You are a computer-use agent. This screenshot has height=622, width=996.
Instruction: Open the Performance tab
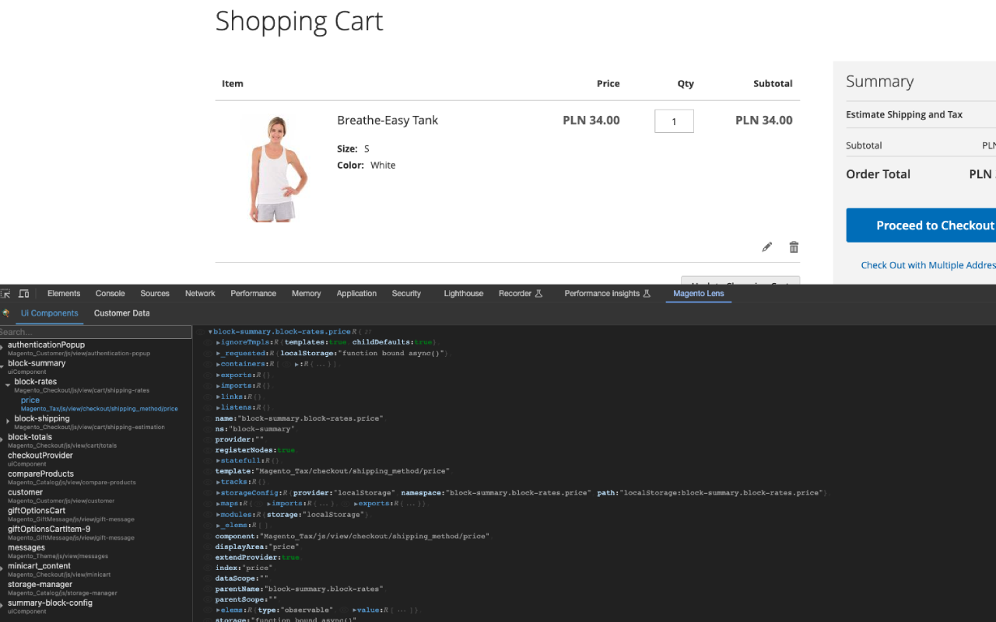click(x=254, y=294)
